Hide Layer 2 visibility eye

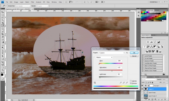(x=142, y=89)
